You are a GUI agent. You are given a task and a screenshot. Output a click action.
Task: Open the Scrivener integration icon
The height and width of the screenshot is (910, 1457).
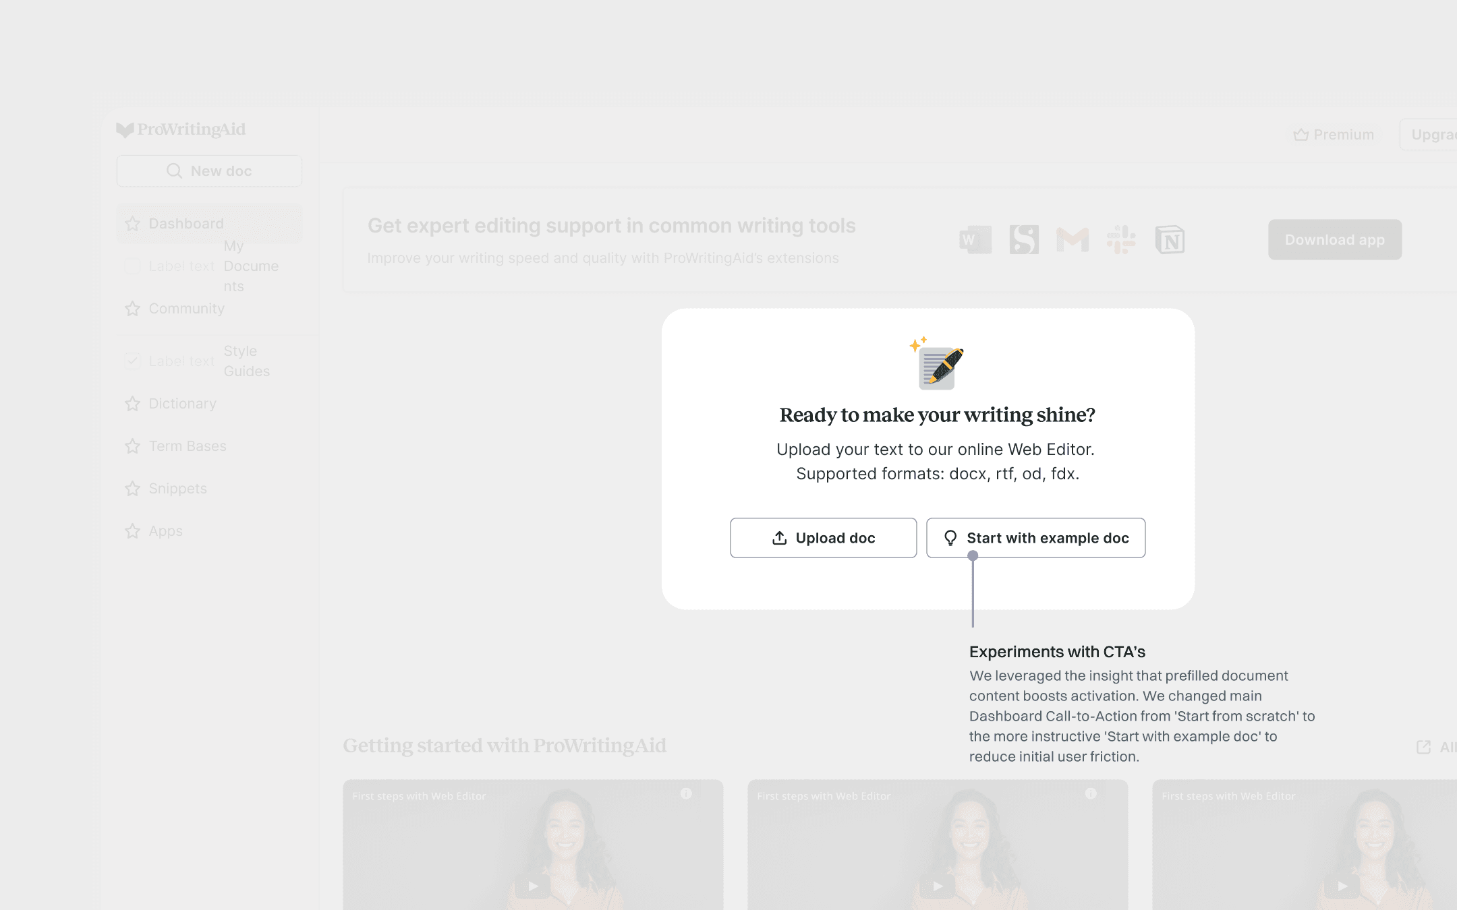(1024, 240)
